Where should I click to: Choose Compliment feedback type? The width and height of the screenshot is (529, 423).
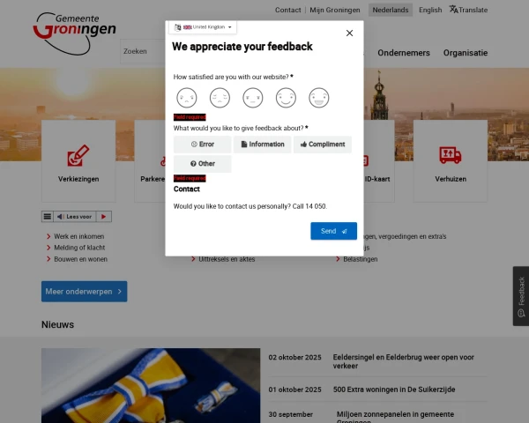coord(323,145)
